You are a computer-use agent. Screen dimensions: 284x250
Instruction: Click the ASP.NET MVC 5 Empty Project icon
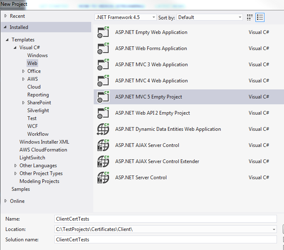pos(103,97)
